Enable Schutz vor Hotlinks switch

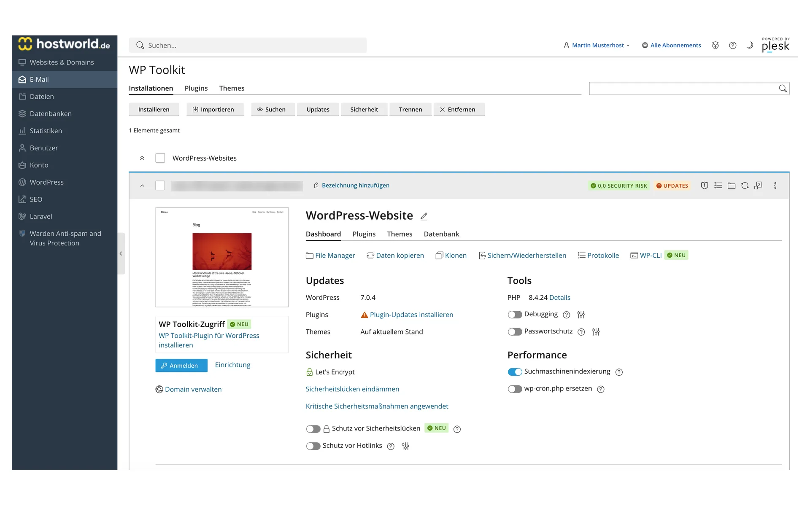point(313,446)
